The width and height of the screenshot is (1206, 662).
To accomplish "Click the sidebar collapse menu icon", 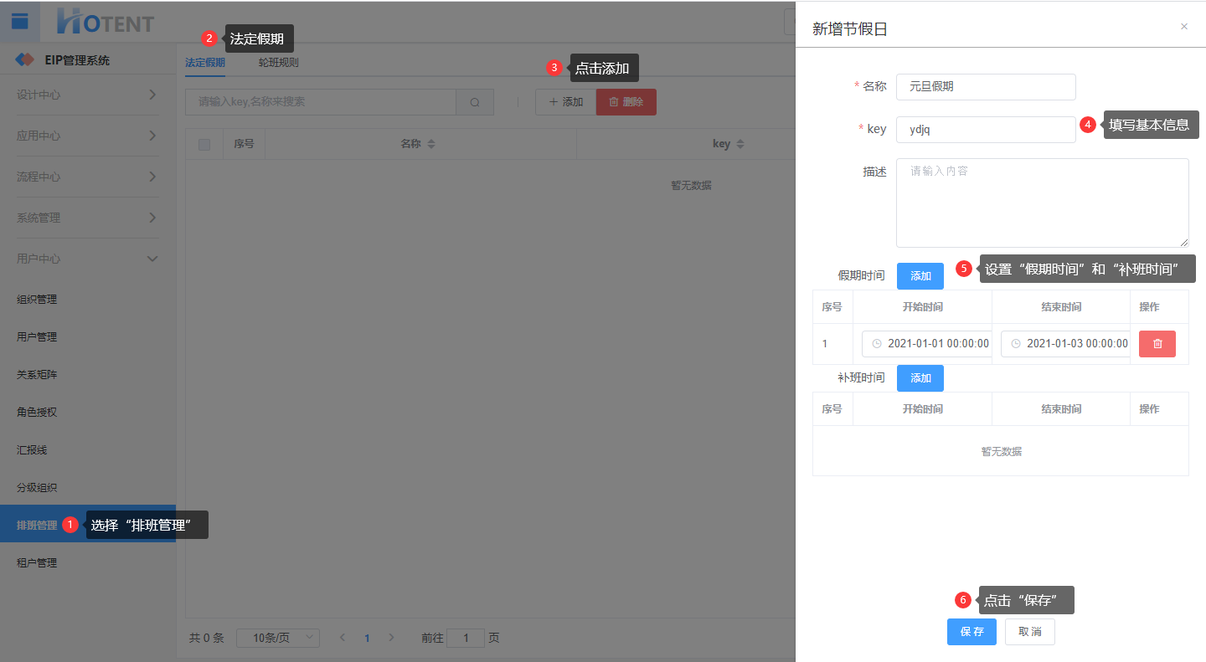I will pos(20,21).
